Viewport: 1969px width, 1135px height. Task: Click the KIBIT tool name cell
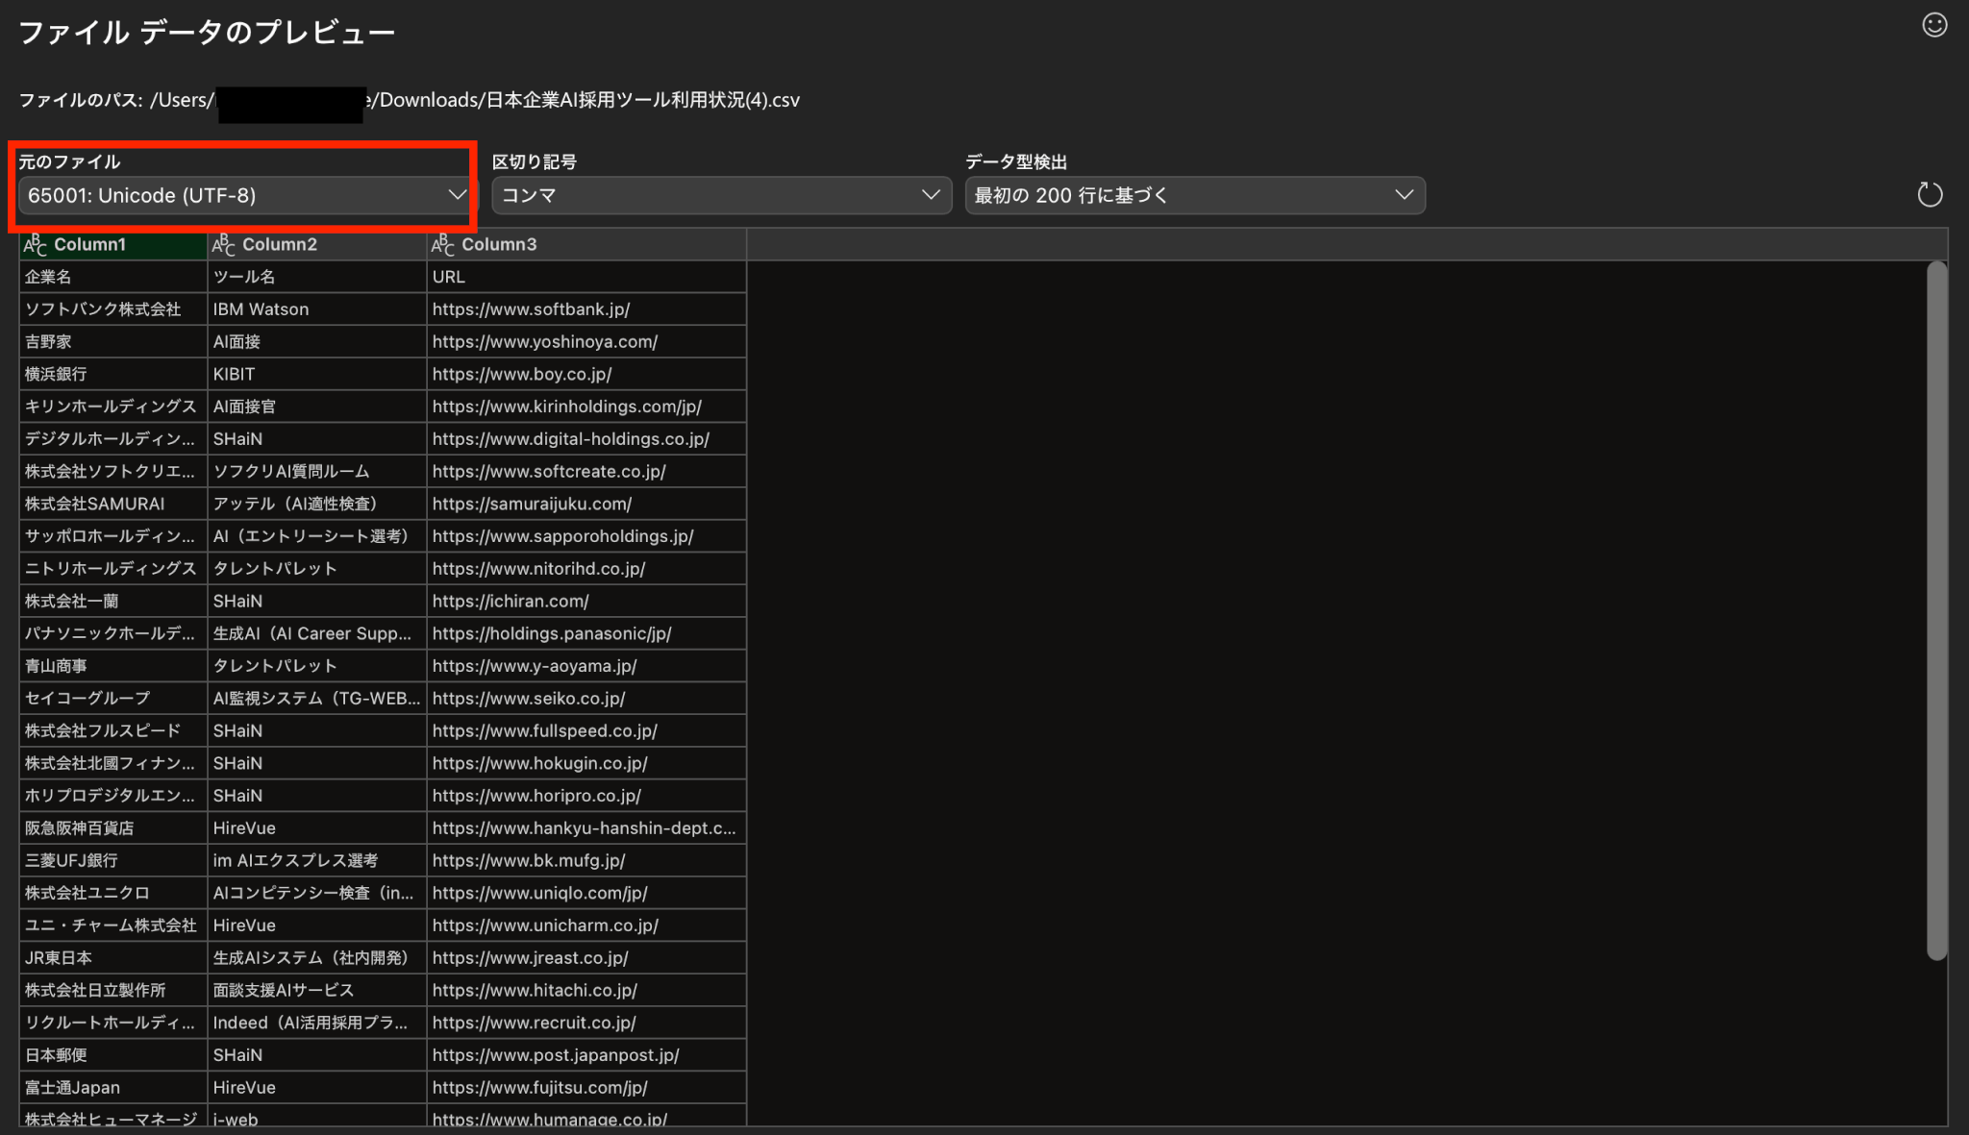point(234,374)
